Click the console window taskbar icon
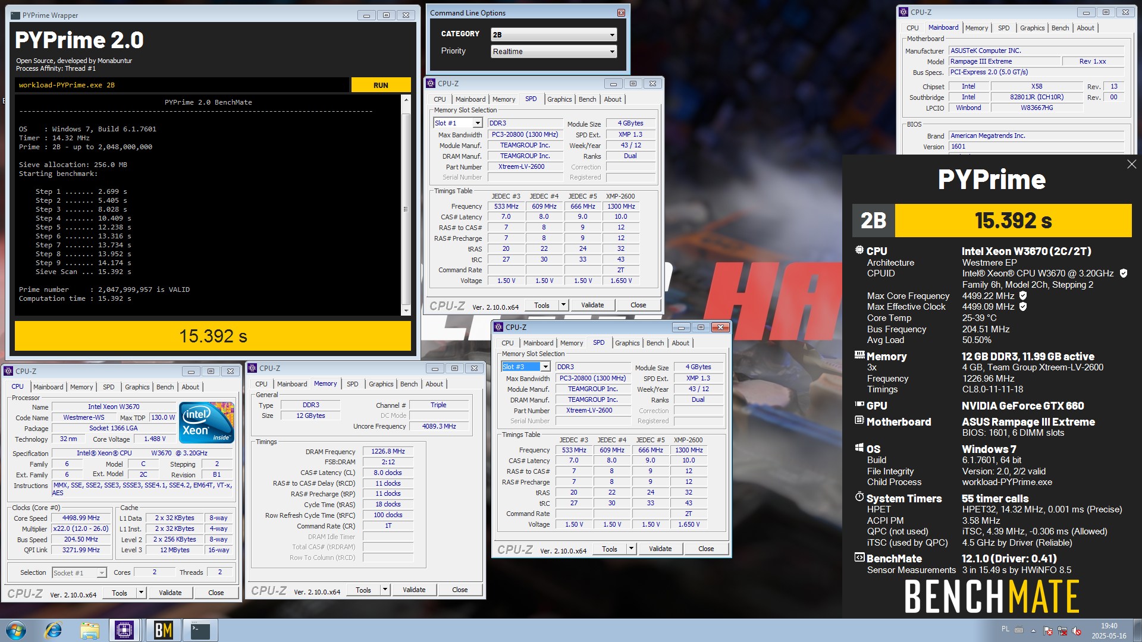The height and width of the screenshot is (642, 1142). (200, 630)
